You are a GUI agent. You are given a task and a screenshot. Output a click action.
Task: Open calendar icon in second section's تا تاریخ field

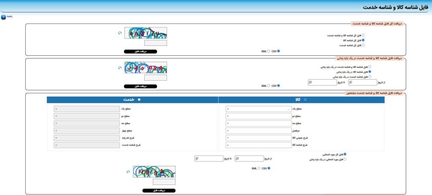(310, 82)
